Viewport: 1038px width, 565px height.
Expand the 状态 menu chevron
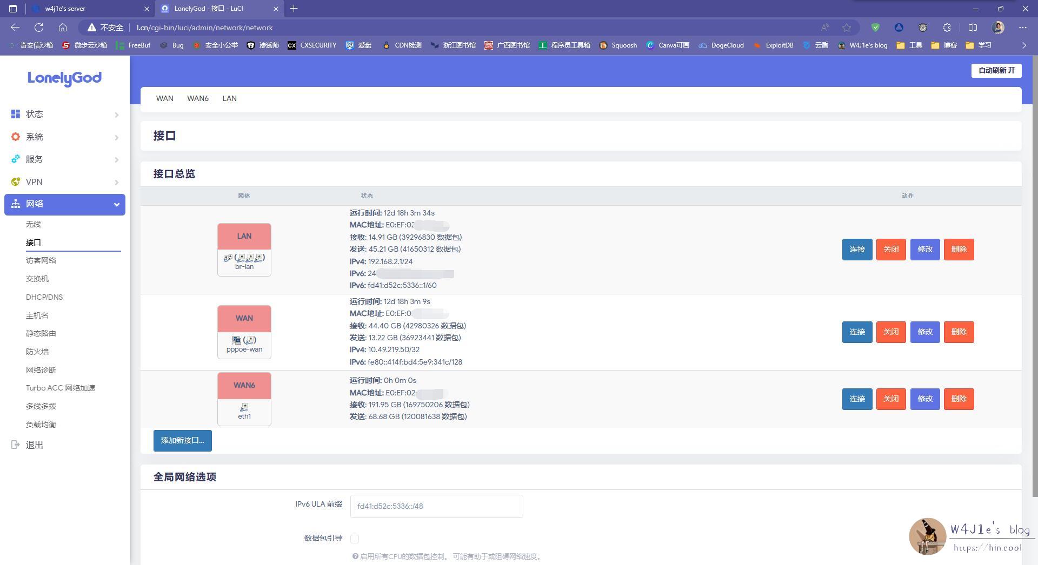(116, 115)
